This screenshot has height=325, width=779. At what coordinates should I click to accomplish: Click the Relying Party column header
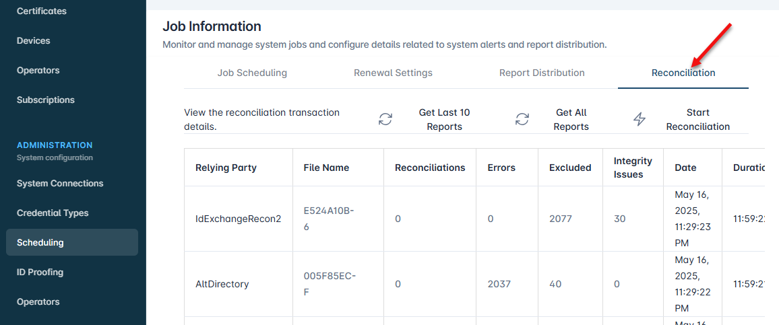pyautogui.click(x=226, y=168)
